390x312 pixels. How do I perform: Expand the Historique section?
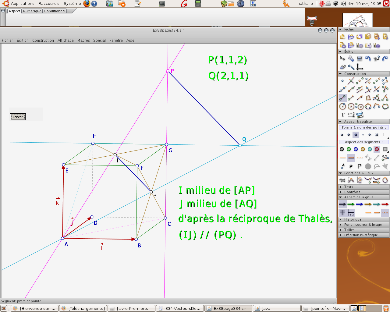[x=353, y=219]
